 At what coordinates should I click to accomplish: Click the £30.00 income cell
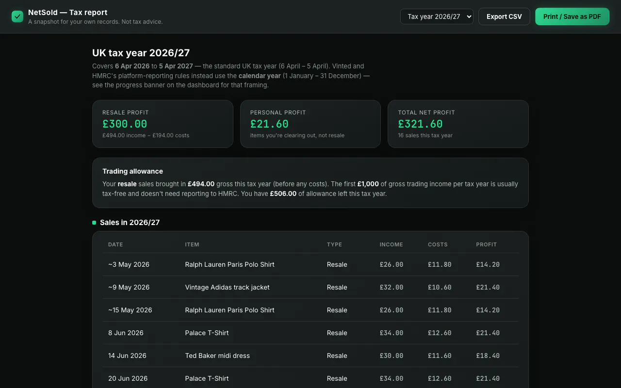click(x=391, y=356)
